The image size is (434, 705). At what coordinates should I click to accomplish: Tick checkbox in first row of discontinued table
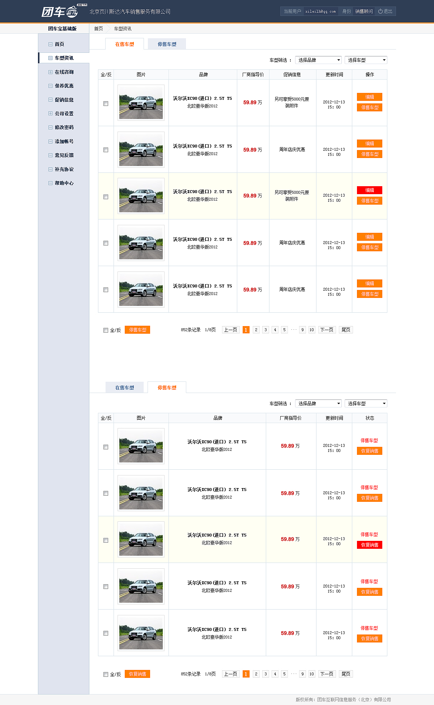[x=106, y=447]
